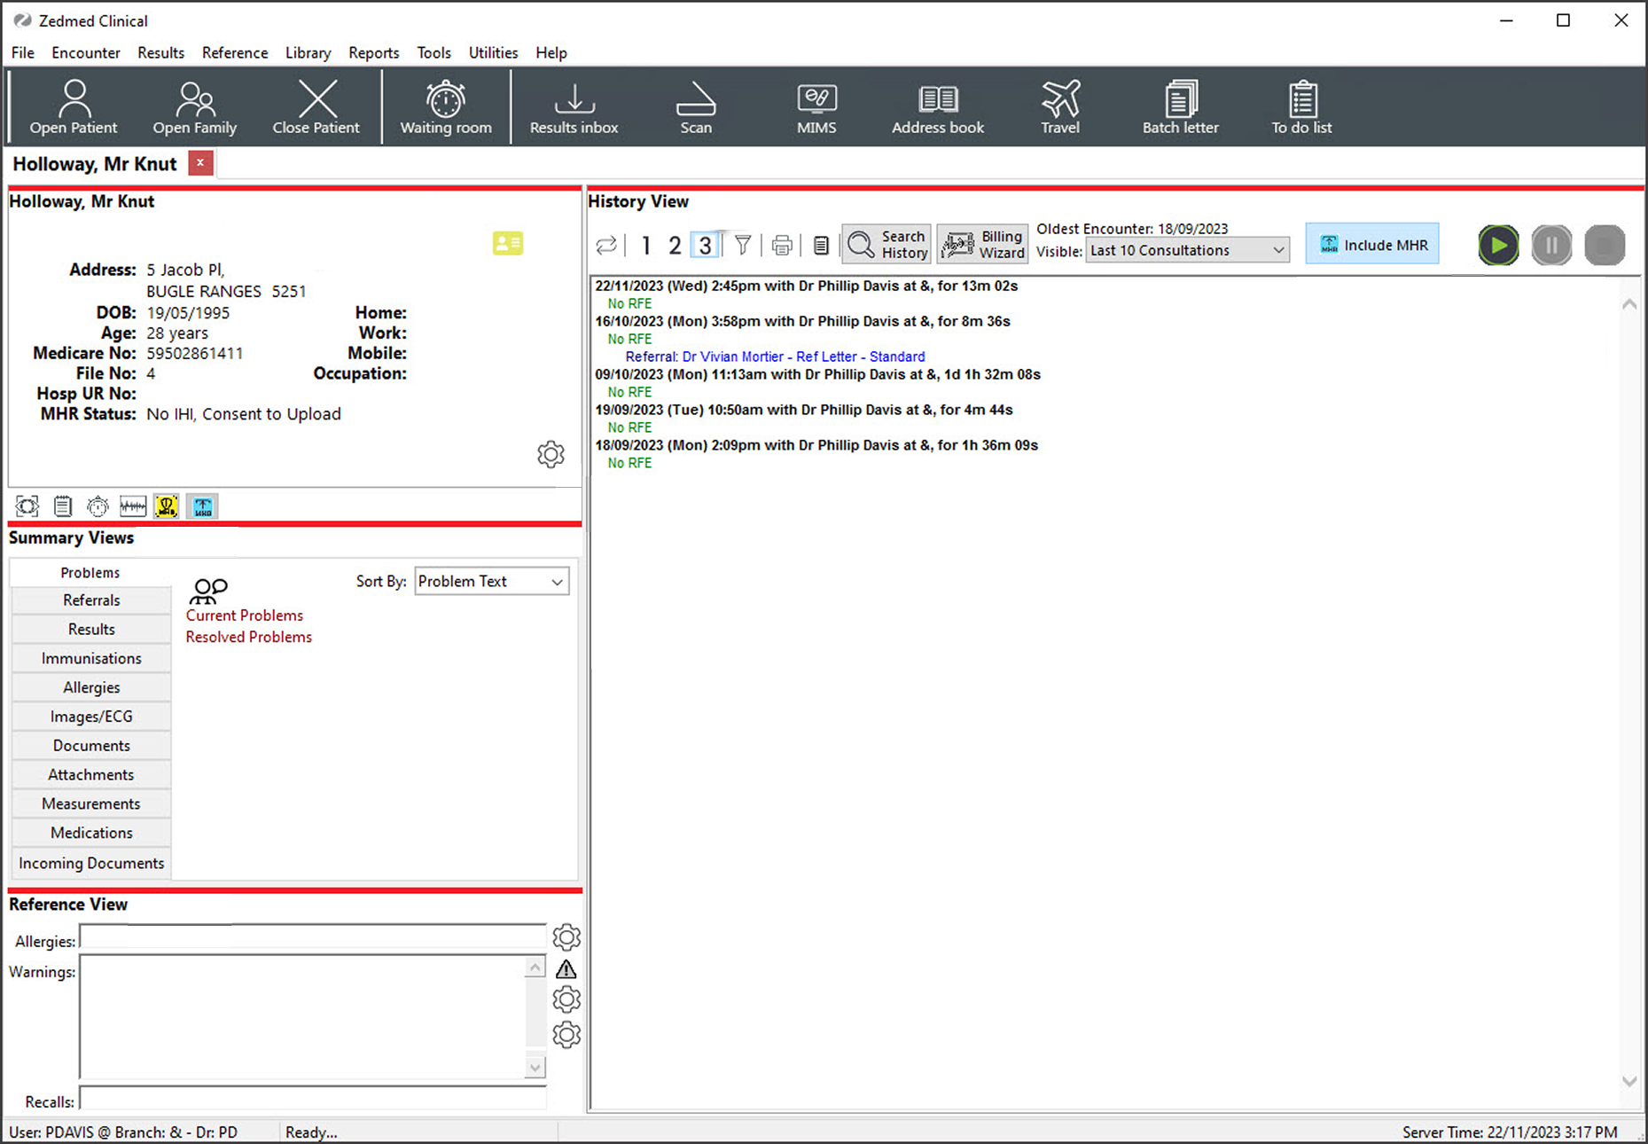Select the Immunisations summary tab
The image size is (1648, 1144).
[x=91, y=658]
